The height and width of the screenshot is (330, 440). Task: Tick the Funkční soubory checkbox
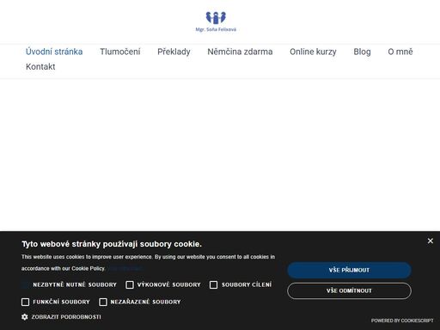click(25, 302)
